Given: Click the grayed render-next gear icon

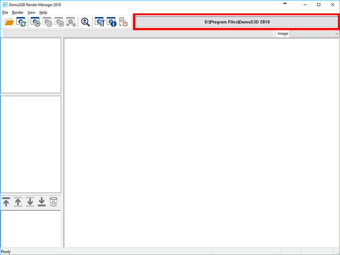Looking at the screenshot, I should click(71, 22).
